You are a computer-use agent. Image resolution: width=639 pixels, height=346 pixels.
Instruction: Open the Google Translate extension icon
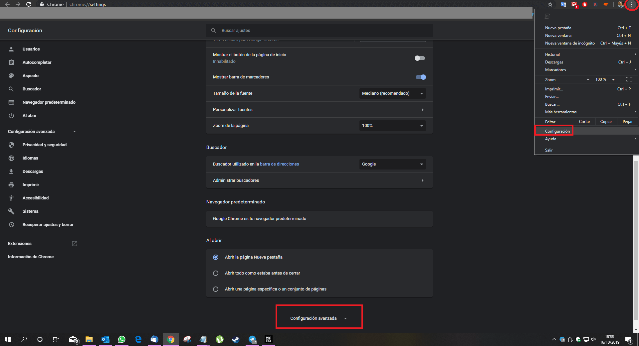pyautogui.click(x=563, y=4)
